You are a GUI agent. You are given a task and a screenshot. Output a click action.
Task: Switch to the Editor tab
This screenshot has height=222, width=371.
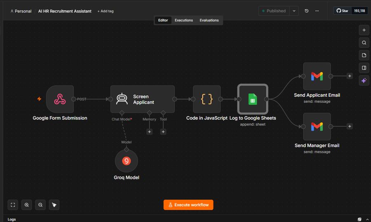pyautogui.click(x=163, y=20)
